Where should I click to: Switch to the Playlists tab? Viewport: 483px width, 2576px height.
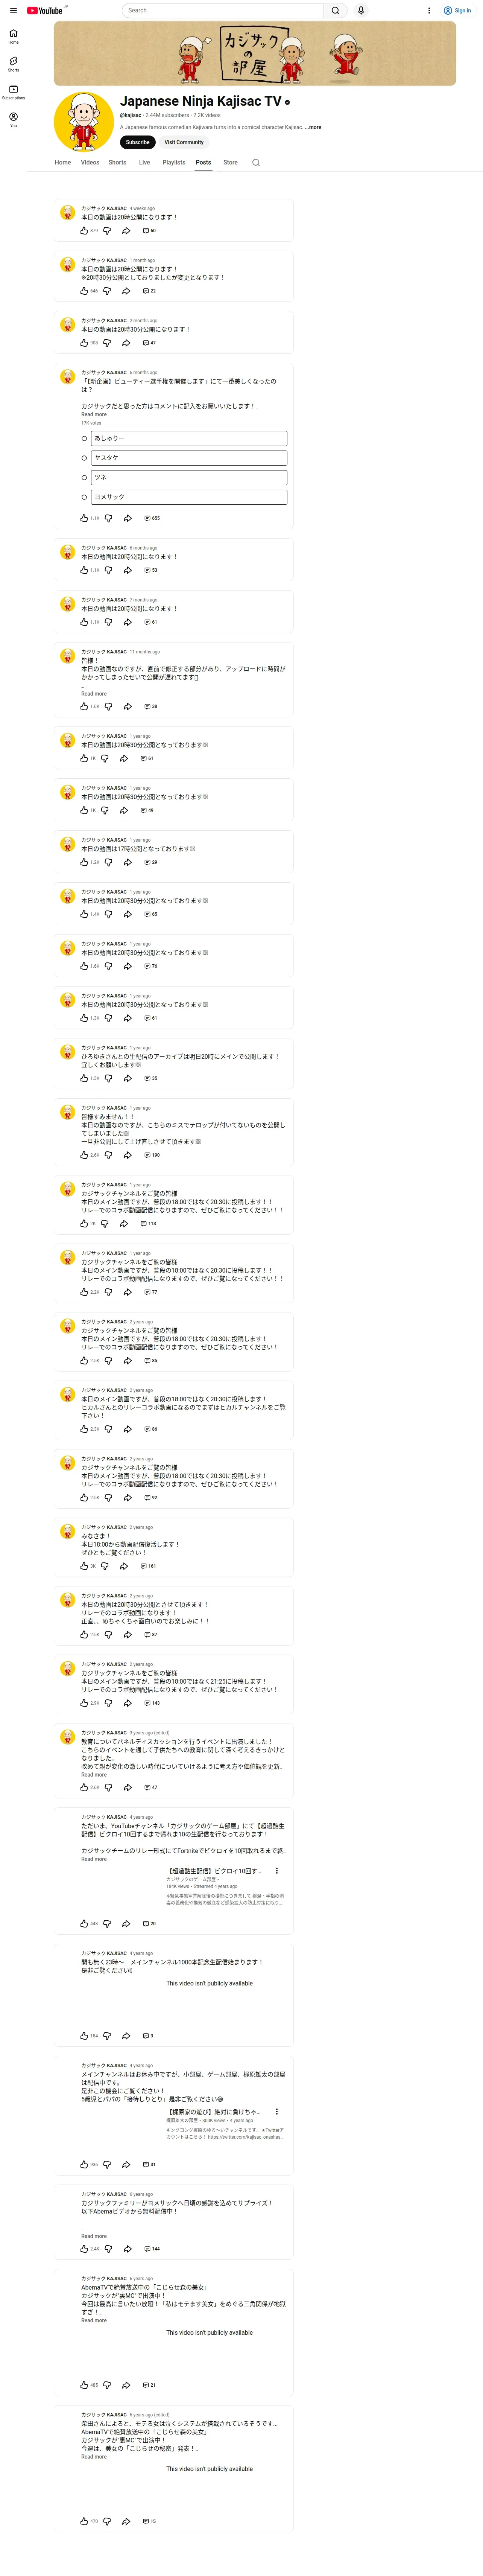pyautogui.click(x=174, y=162)
